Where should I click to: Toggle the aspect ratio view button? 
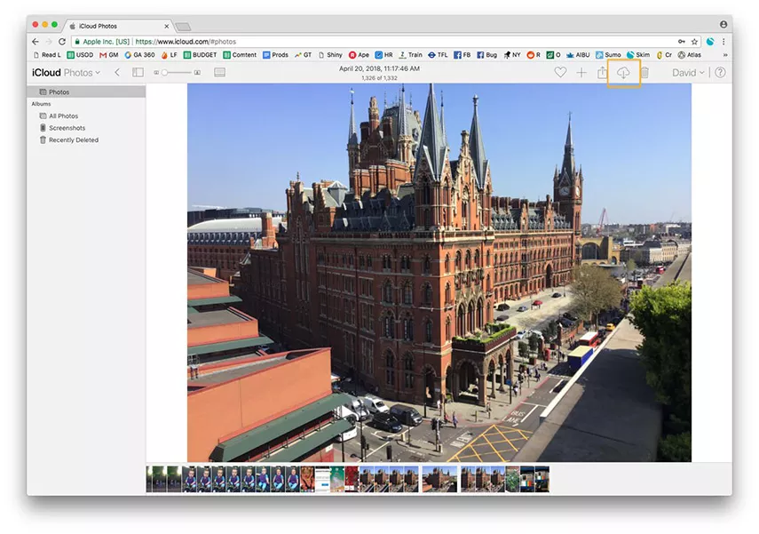point(219,73)
